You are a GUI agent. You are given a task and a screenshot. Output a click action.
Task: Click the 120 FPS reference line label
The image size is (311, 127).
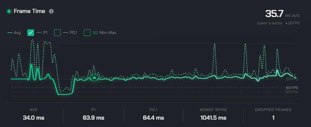pyautogui.click(x=291, y=92)
